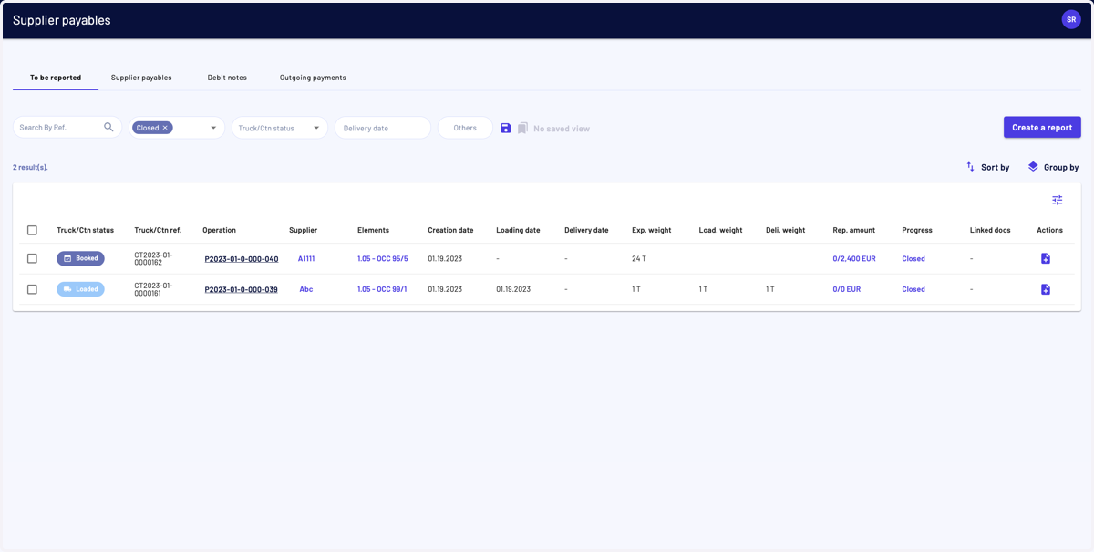Click the Loading date column header
Screen dimensions: 1094x552
tap(518, 230)
